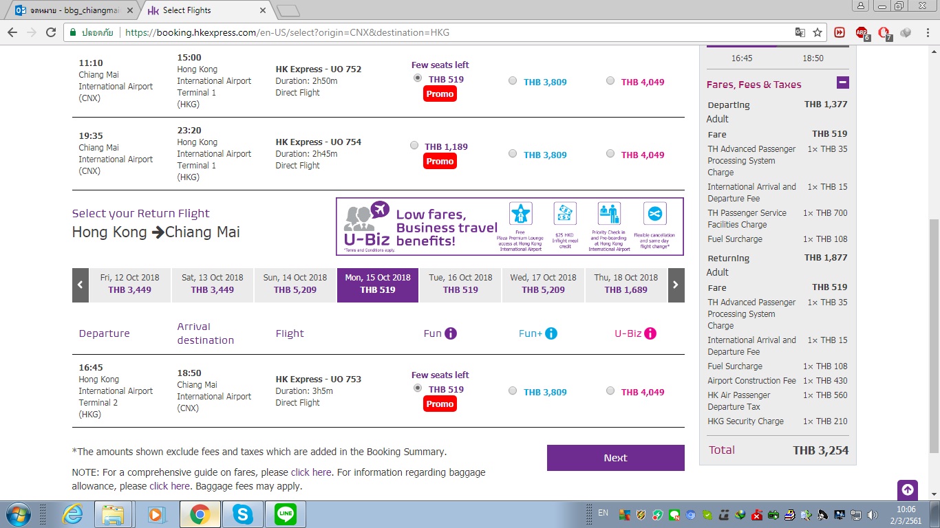
Task: Click the browser back arrow
Action: pyautogui.click(x=12, y=32)
